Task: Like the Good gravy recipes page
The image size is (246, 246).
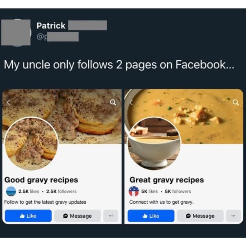Action: coord(28,216)
